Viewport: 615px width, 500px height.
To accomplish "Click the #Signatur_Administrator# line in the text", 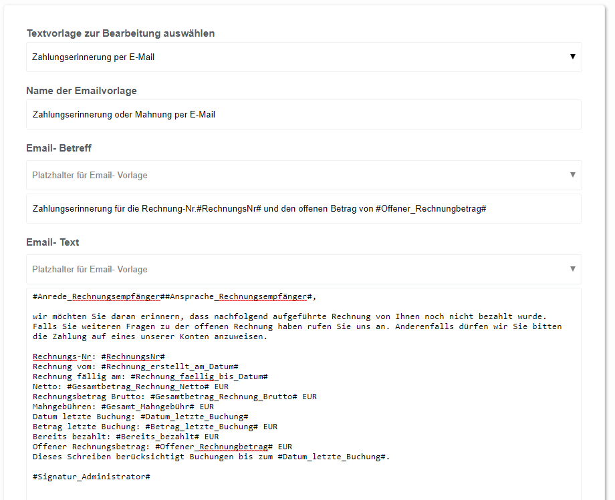I will coord(92,477).
